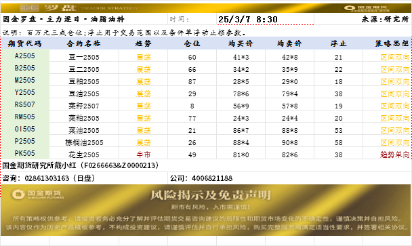Select the 国金期货研究所戴小红 author line

coord(81,165)
